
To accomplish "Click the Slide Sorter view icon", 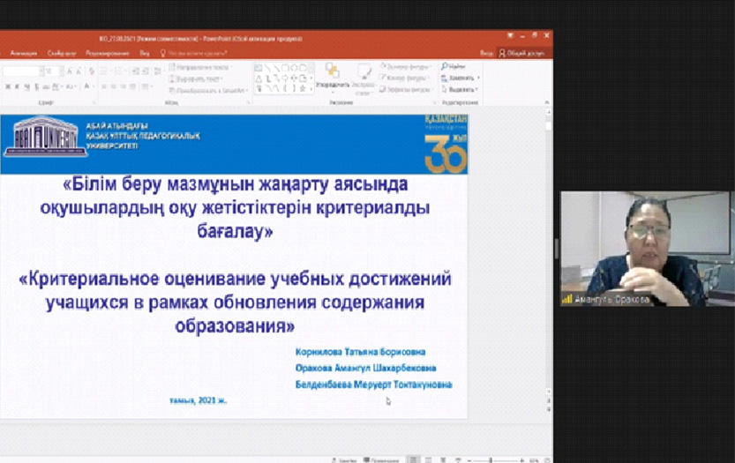I will tap(428, 459).
